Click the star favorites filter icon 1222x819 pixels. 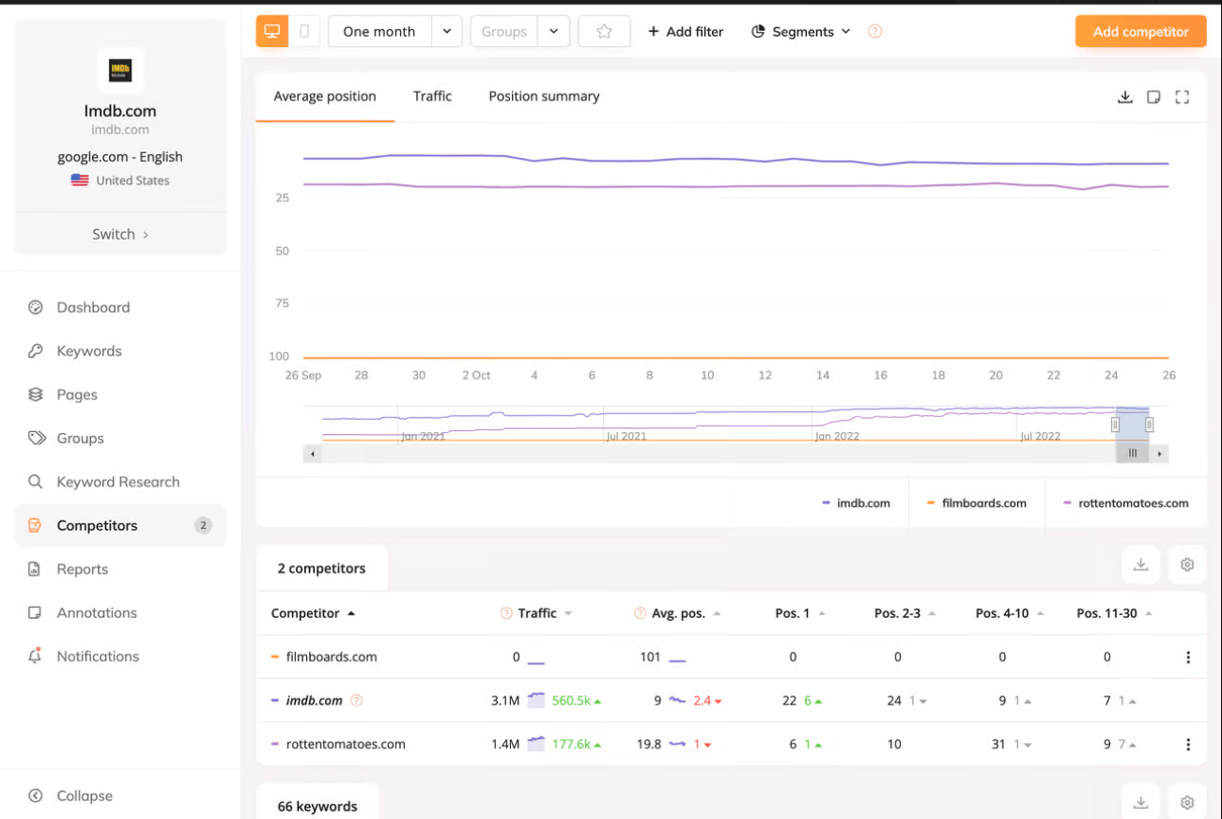tap(604, 31)
